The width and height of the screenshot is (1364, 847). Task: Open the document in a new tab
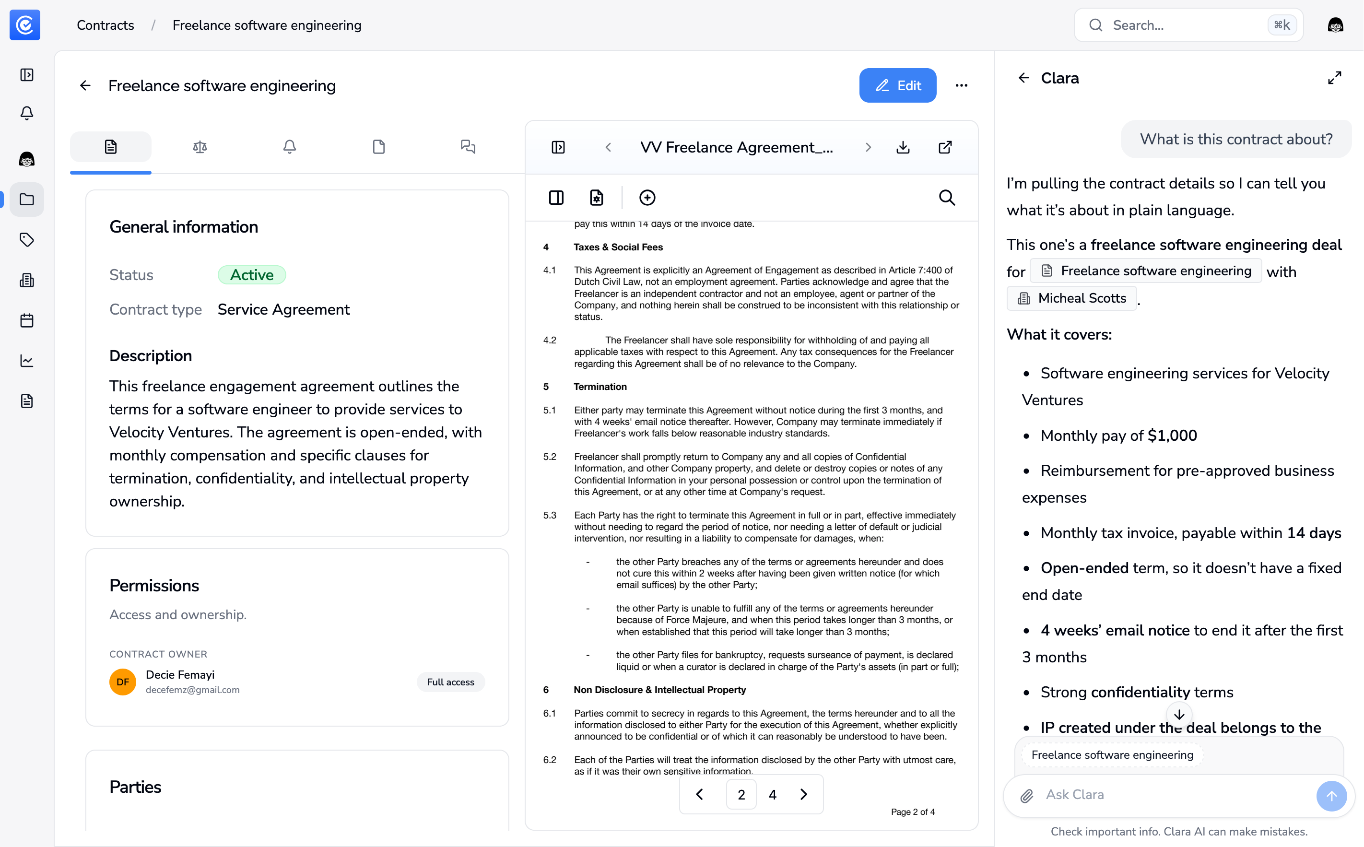tap(945, 147)
